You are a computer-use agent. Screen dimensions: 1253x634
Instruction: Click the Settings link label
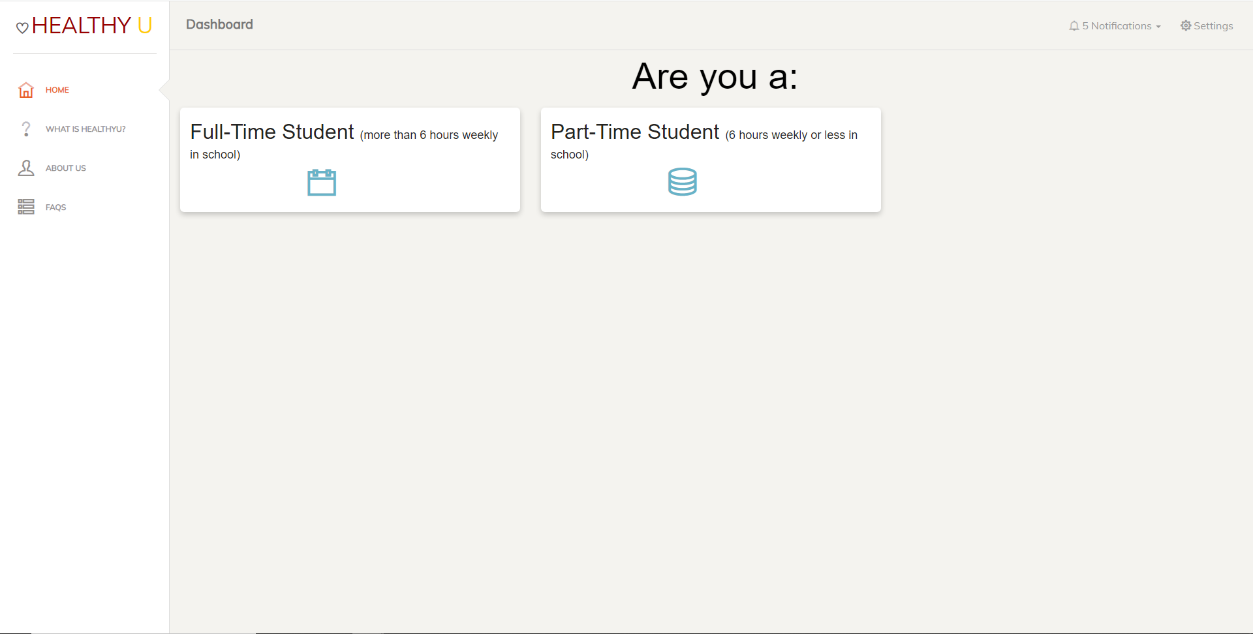(1213, 26)
